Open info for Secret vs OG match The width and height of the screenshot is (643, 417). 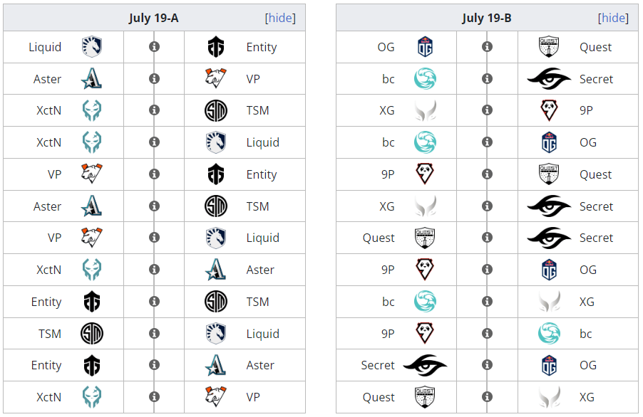487,364
